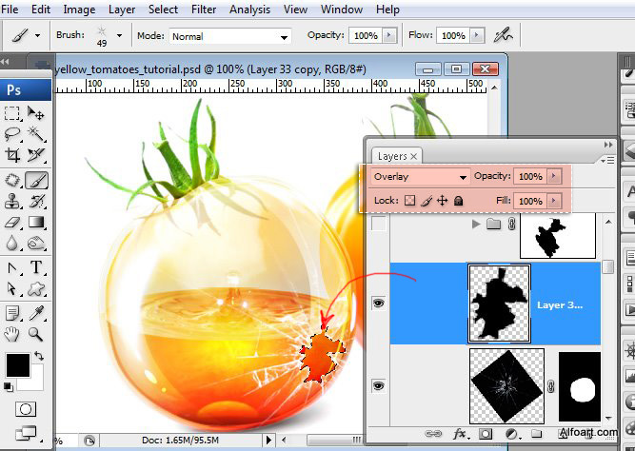Select the Crop tool

point(13,156)
